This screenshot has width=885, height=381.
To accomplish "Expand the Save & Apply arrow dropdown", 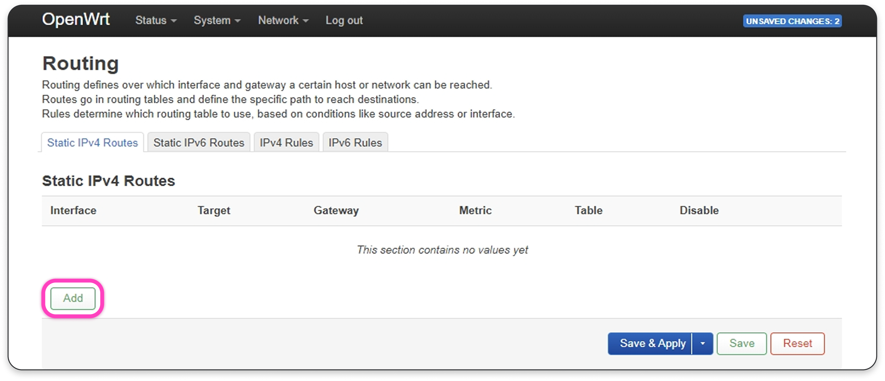I will (703, 344).
